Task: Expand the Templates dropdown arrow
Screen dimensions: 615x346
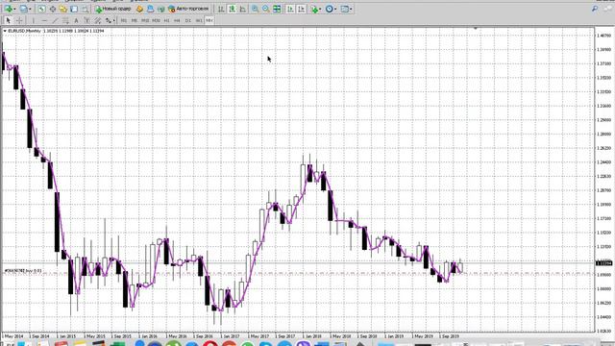Action: (351, 9)
